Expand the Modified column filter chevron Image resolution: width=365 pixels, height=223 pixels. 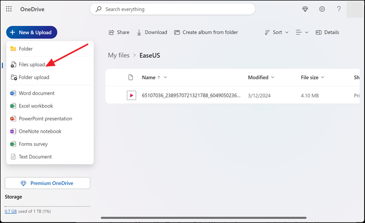click(x=273, y=77)
